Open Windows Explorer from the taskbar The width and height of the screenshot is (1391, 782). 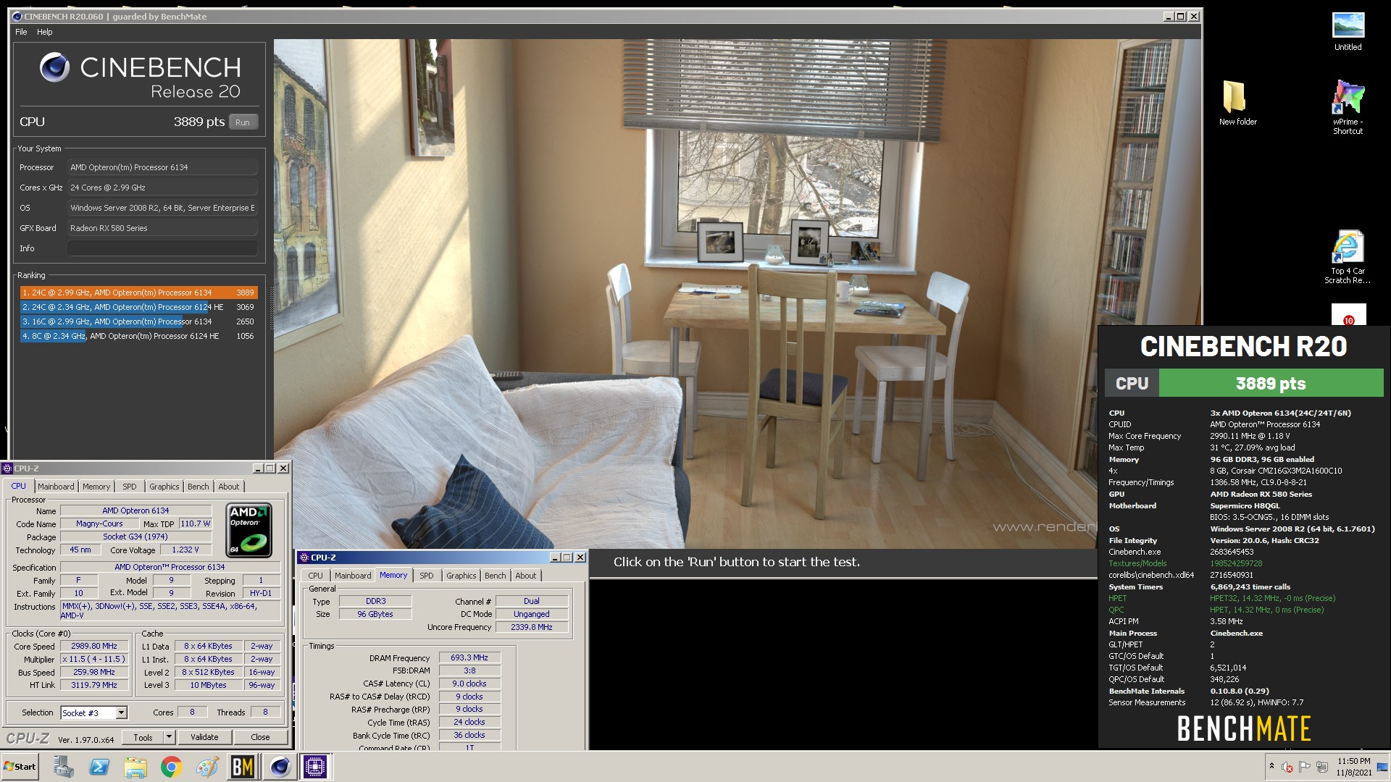[135, 767]
